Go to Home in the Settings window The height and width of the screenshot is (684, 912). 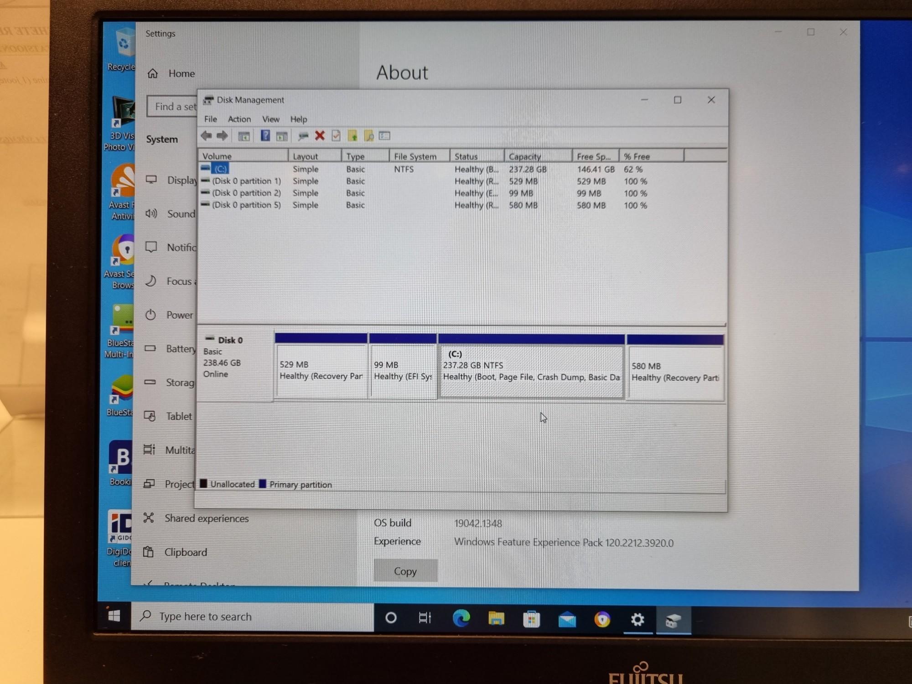(x=171, y=73)
